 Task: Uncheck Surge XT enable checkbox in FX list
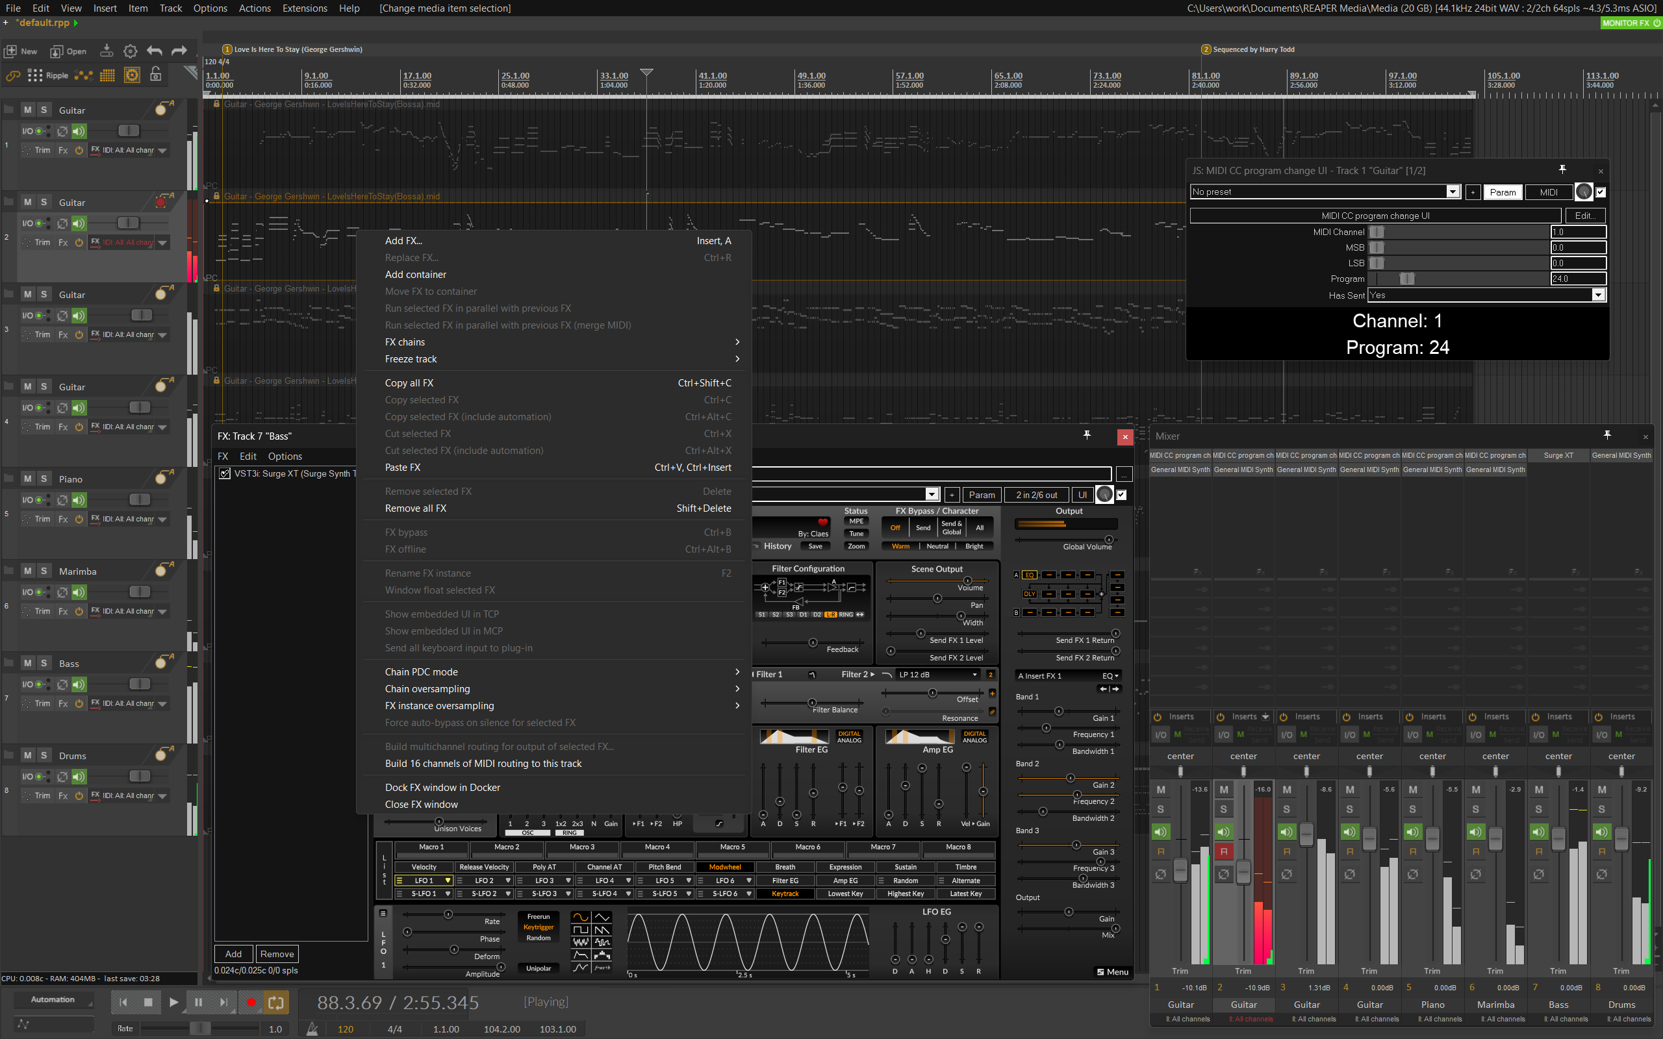pos(225,473)
